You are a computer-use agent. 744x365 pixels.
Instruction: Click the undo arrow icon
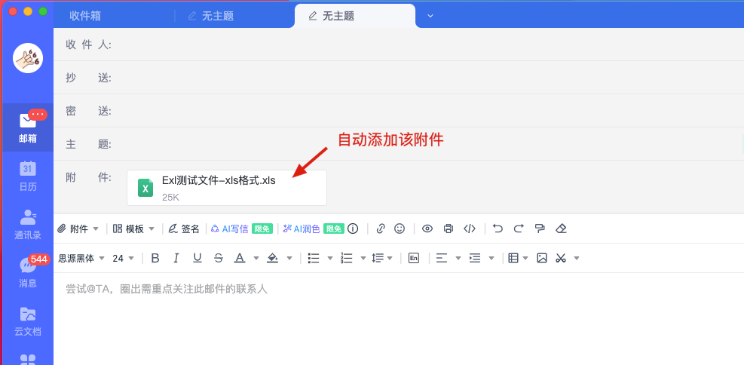tap(498, 229)
